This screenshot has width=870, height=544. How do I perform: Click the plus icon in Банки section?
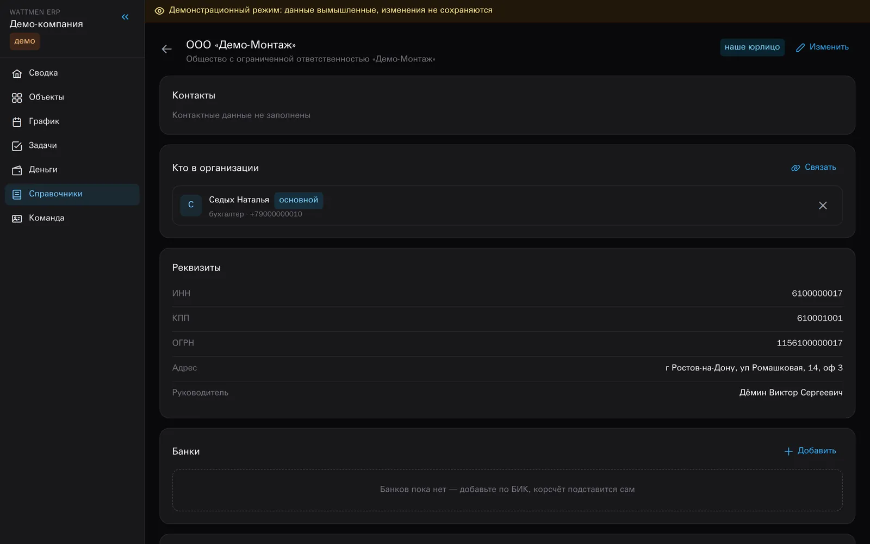point(788,452)
